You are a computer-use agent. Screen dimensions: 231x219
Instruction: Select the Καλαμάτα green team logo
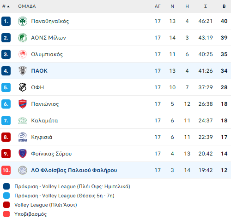[23, 121]
